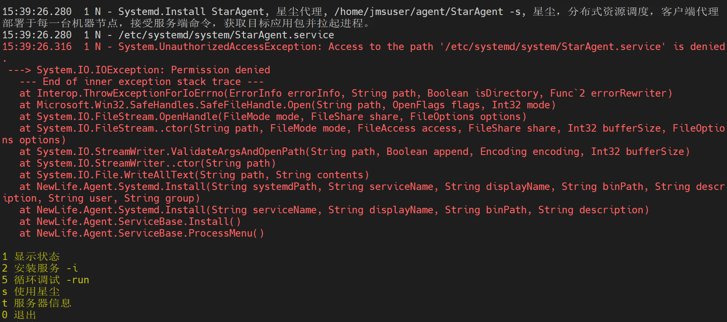Click the '0 退出' exit option

19,315
